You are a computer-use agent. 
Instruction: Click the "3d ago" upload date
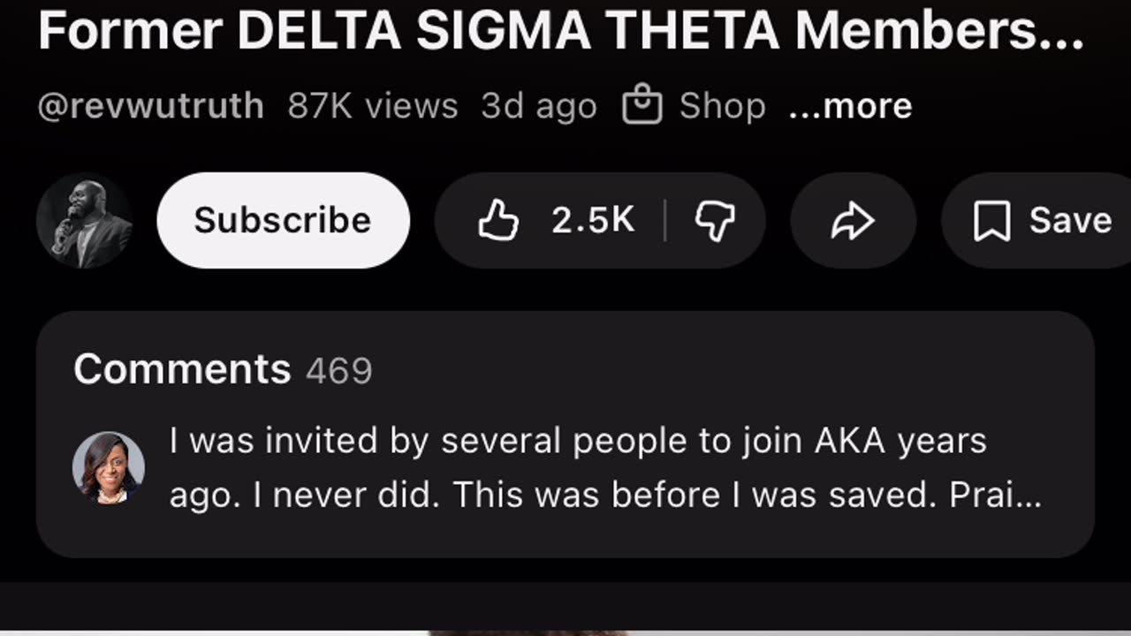click(x=539, y=106)
